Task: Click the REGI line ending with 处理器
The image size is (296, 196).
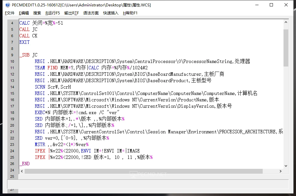Action: point(142,61)
